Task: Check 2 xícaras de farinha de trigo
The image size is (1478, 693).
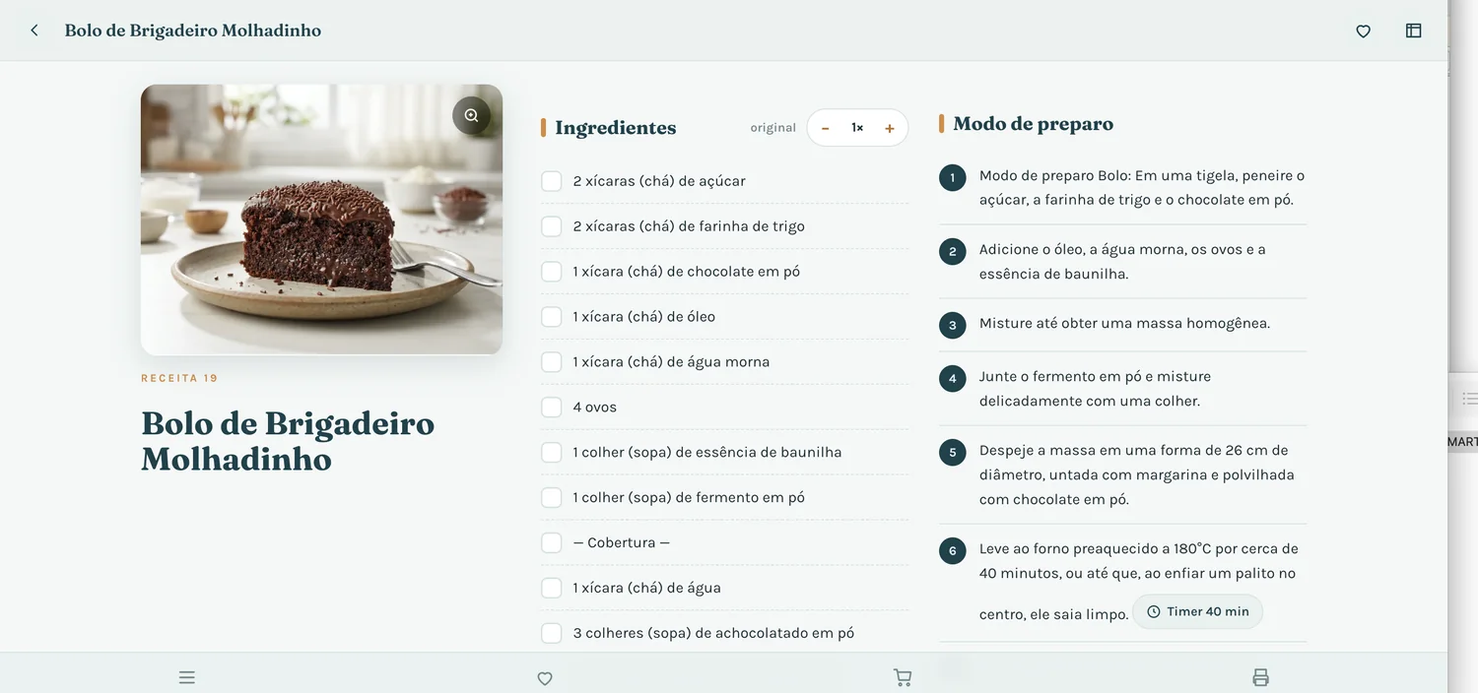Action: pos(552,226)
